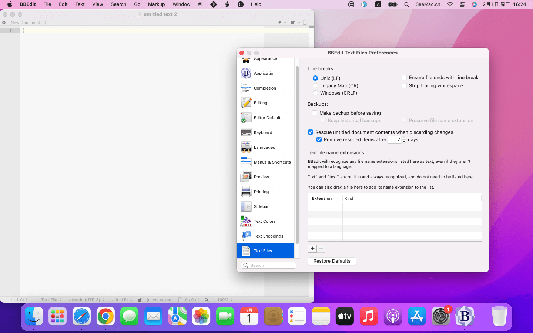Open Completion preferences pane
This screenshot has height=333, width=533.
point(265,88)
